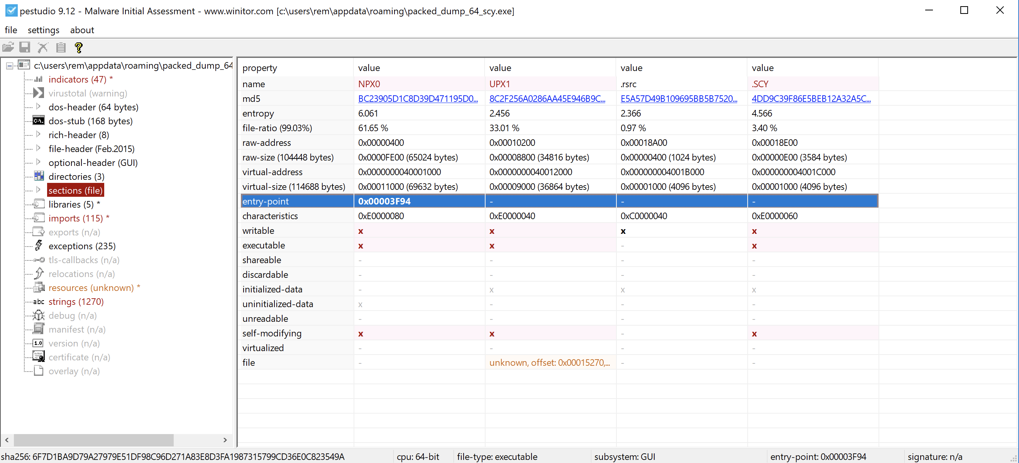Expand the rich-header tree node
Image resolution: width=1019 pixels, height=463 pixels.
[x=38, y=134]
